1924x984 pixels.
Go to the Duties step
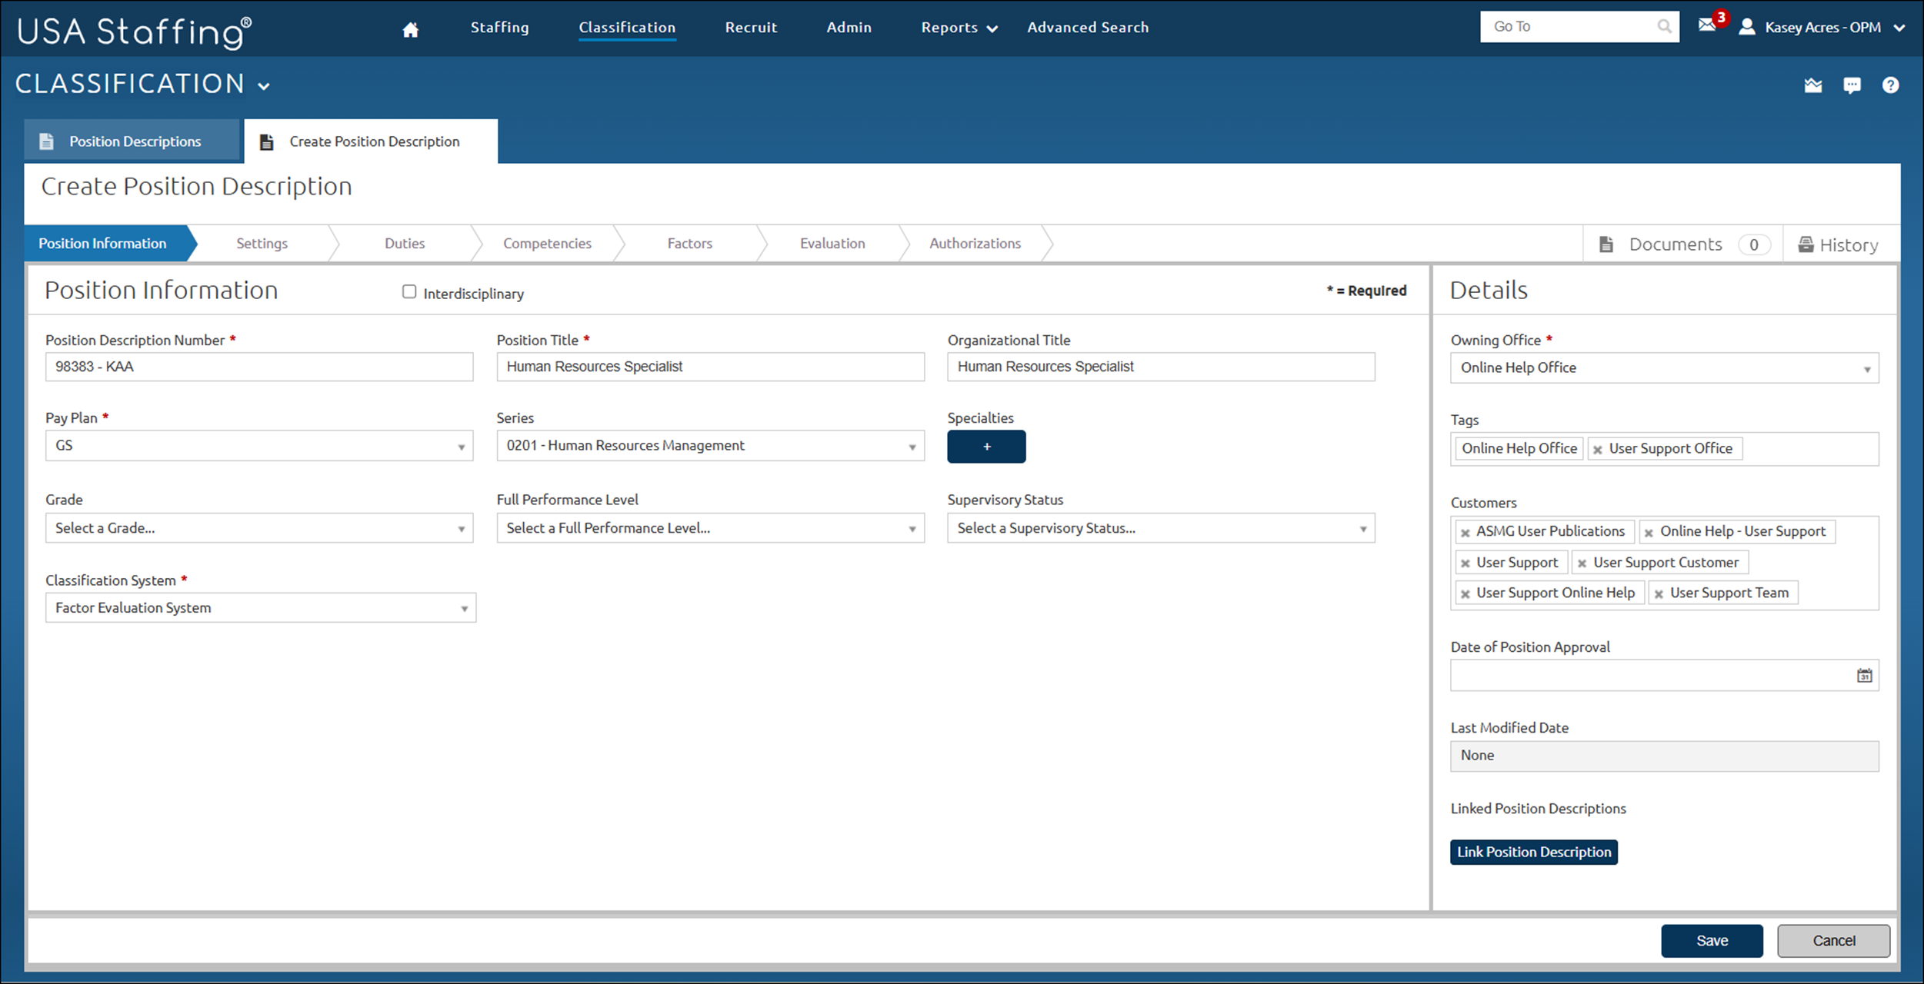[405, 244]
